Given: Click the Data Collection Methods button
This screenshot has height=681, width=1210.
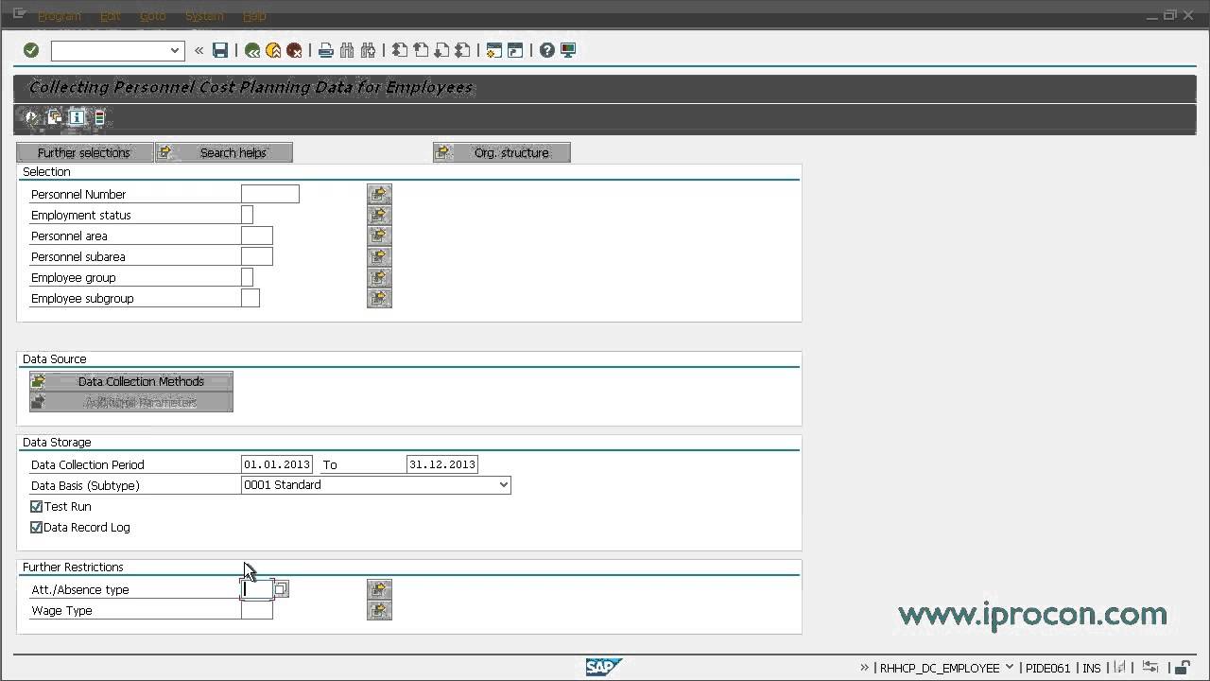Looking at the screenshot, I should pyautogui.click(x=131, y=381).
